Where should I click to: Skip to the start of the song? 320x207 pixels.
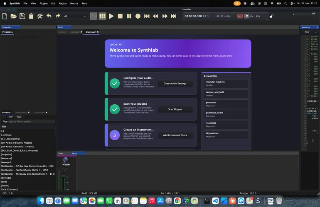147,16
